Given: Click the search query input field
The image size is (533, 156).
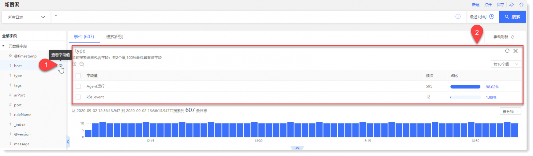Looking at the screenshot, I should pos(253,17).
